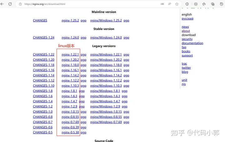Open the njs sidebar link

(183, 84)
